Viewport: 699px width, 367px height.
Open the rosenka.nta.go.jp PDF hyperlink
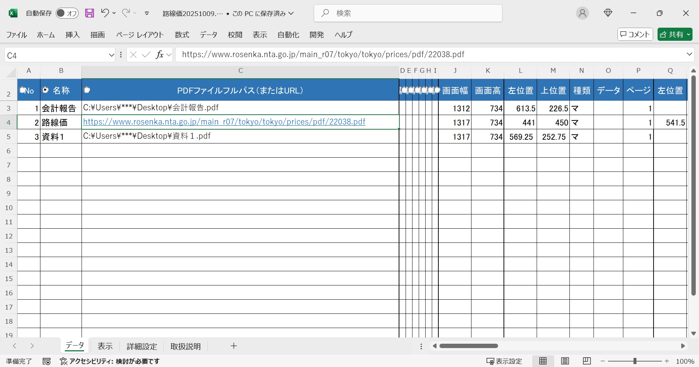coord(224,122)
